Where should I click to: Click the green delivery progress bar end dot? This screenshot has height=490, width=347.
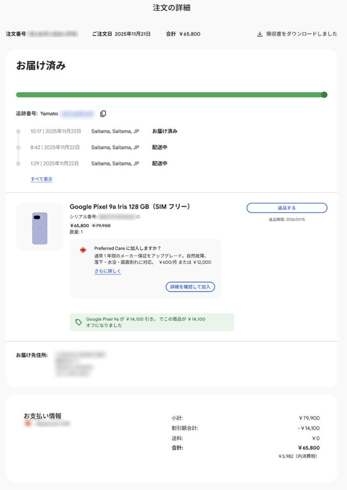tap(324, 95)
